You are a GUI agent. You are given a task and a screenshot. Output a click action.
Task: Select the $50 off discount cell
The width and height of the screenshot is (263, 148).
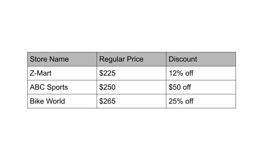pos(201,87)
